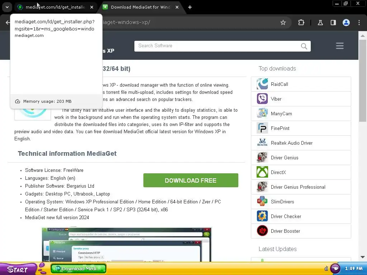
Task: Click the DOWNLOAD FREE button
Action: [x=191, y=180]
